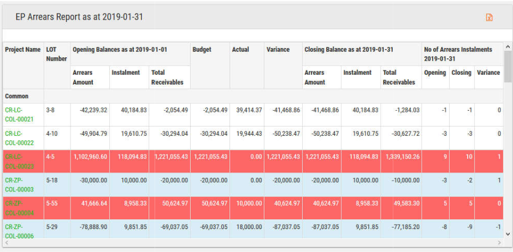Select the Common group row
Screen dimensions: 513x252
point(17,96)
